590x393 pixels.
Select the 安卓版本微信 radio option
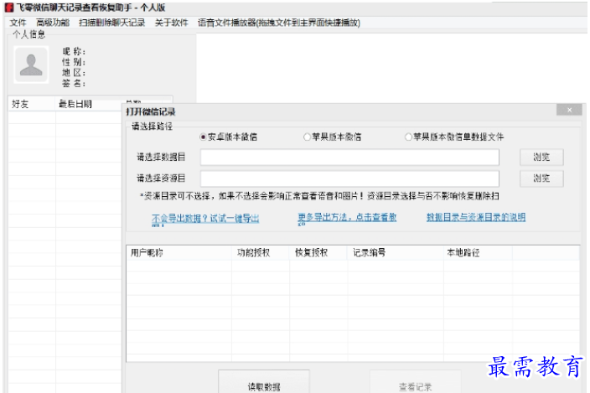pos(229,137)
